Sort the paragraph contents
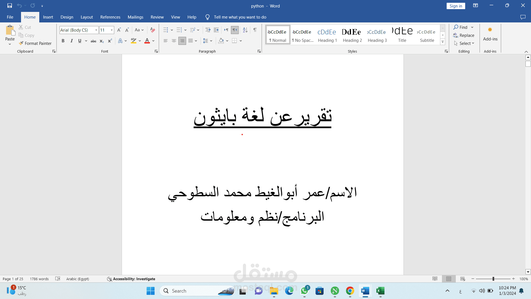This screenshot has height=299, width=531. (245, 30)
